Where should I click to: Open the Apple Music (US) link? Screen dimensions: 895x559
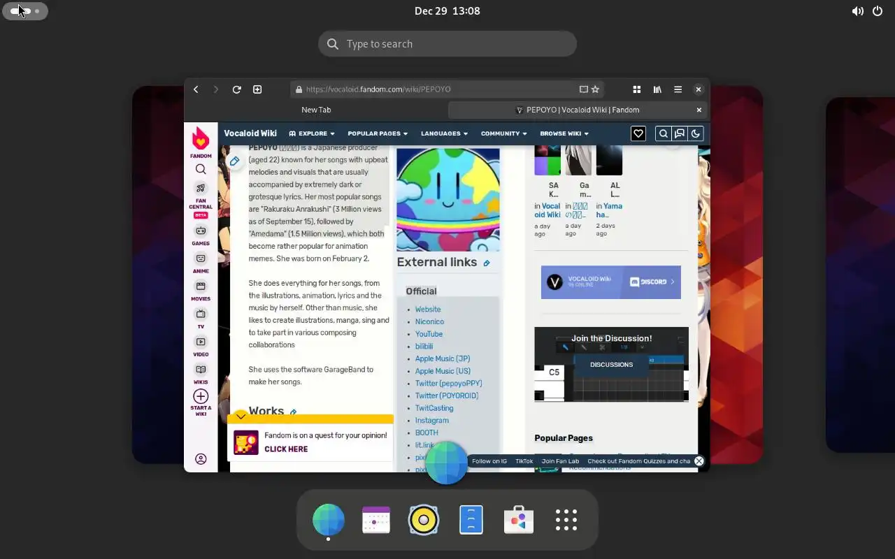pos(443,371)
